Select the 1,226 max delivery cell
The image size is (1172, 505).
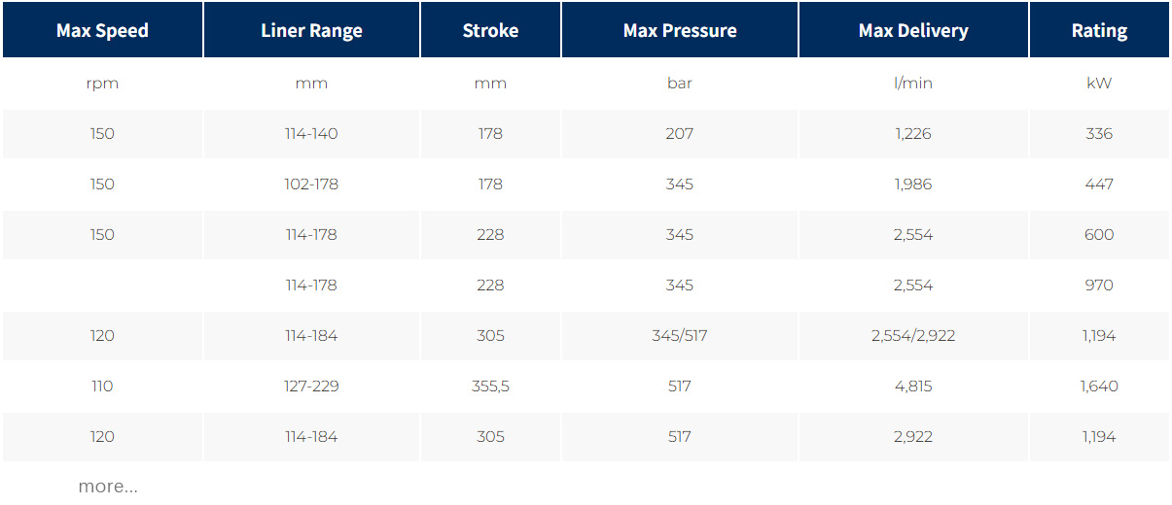click(913, 134)
